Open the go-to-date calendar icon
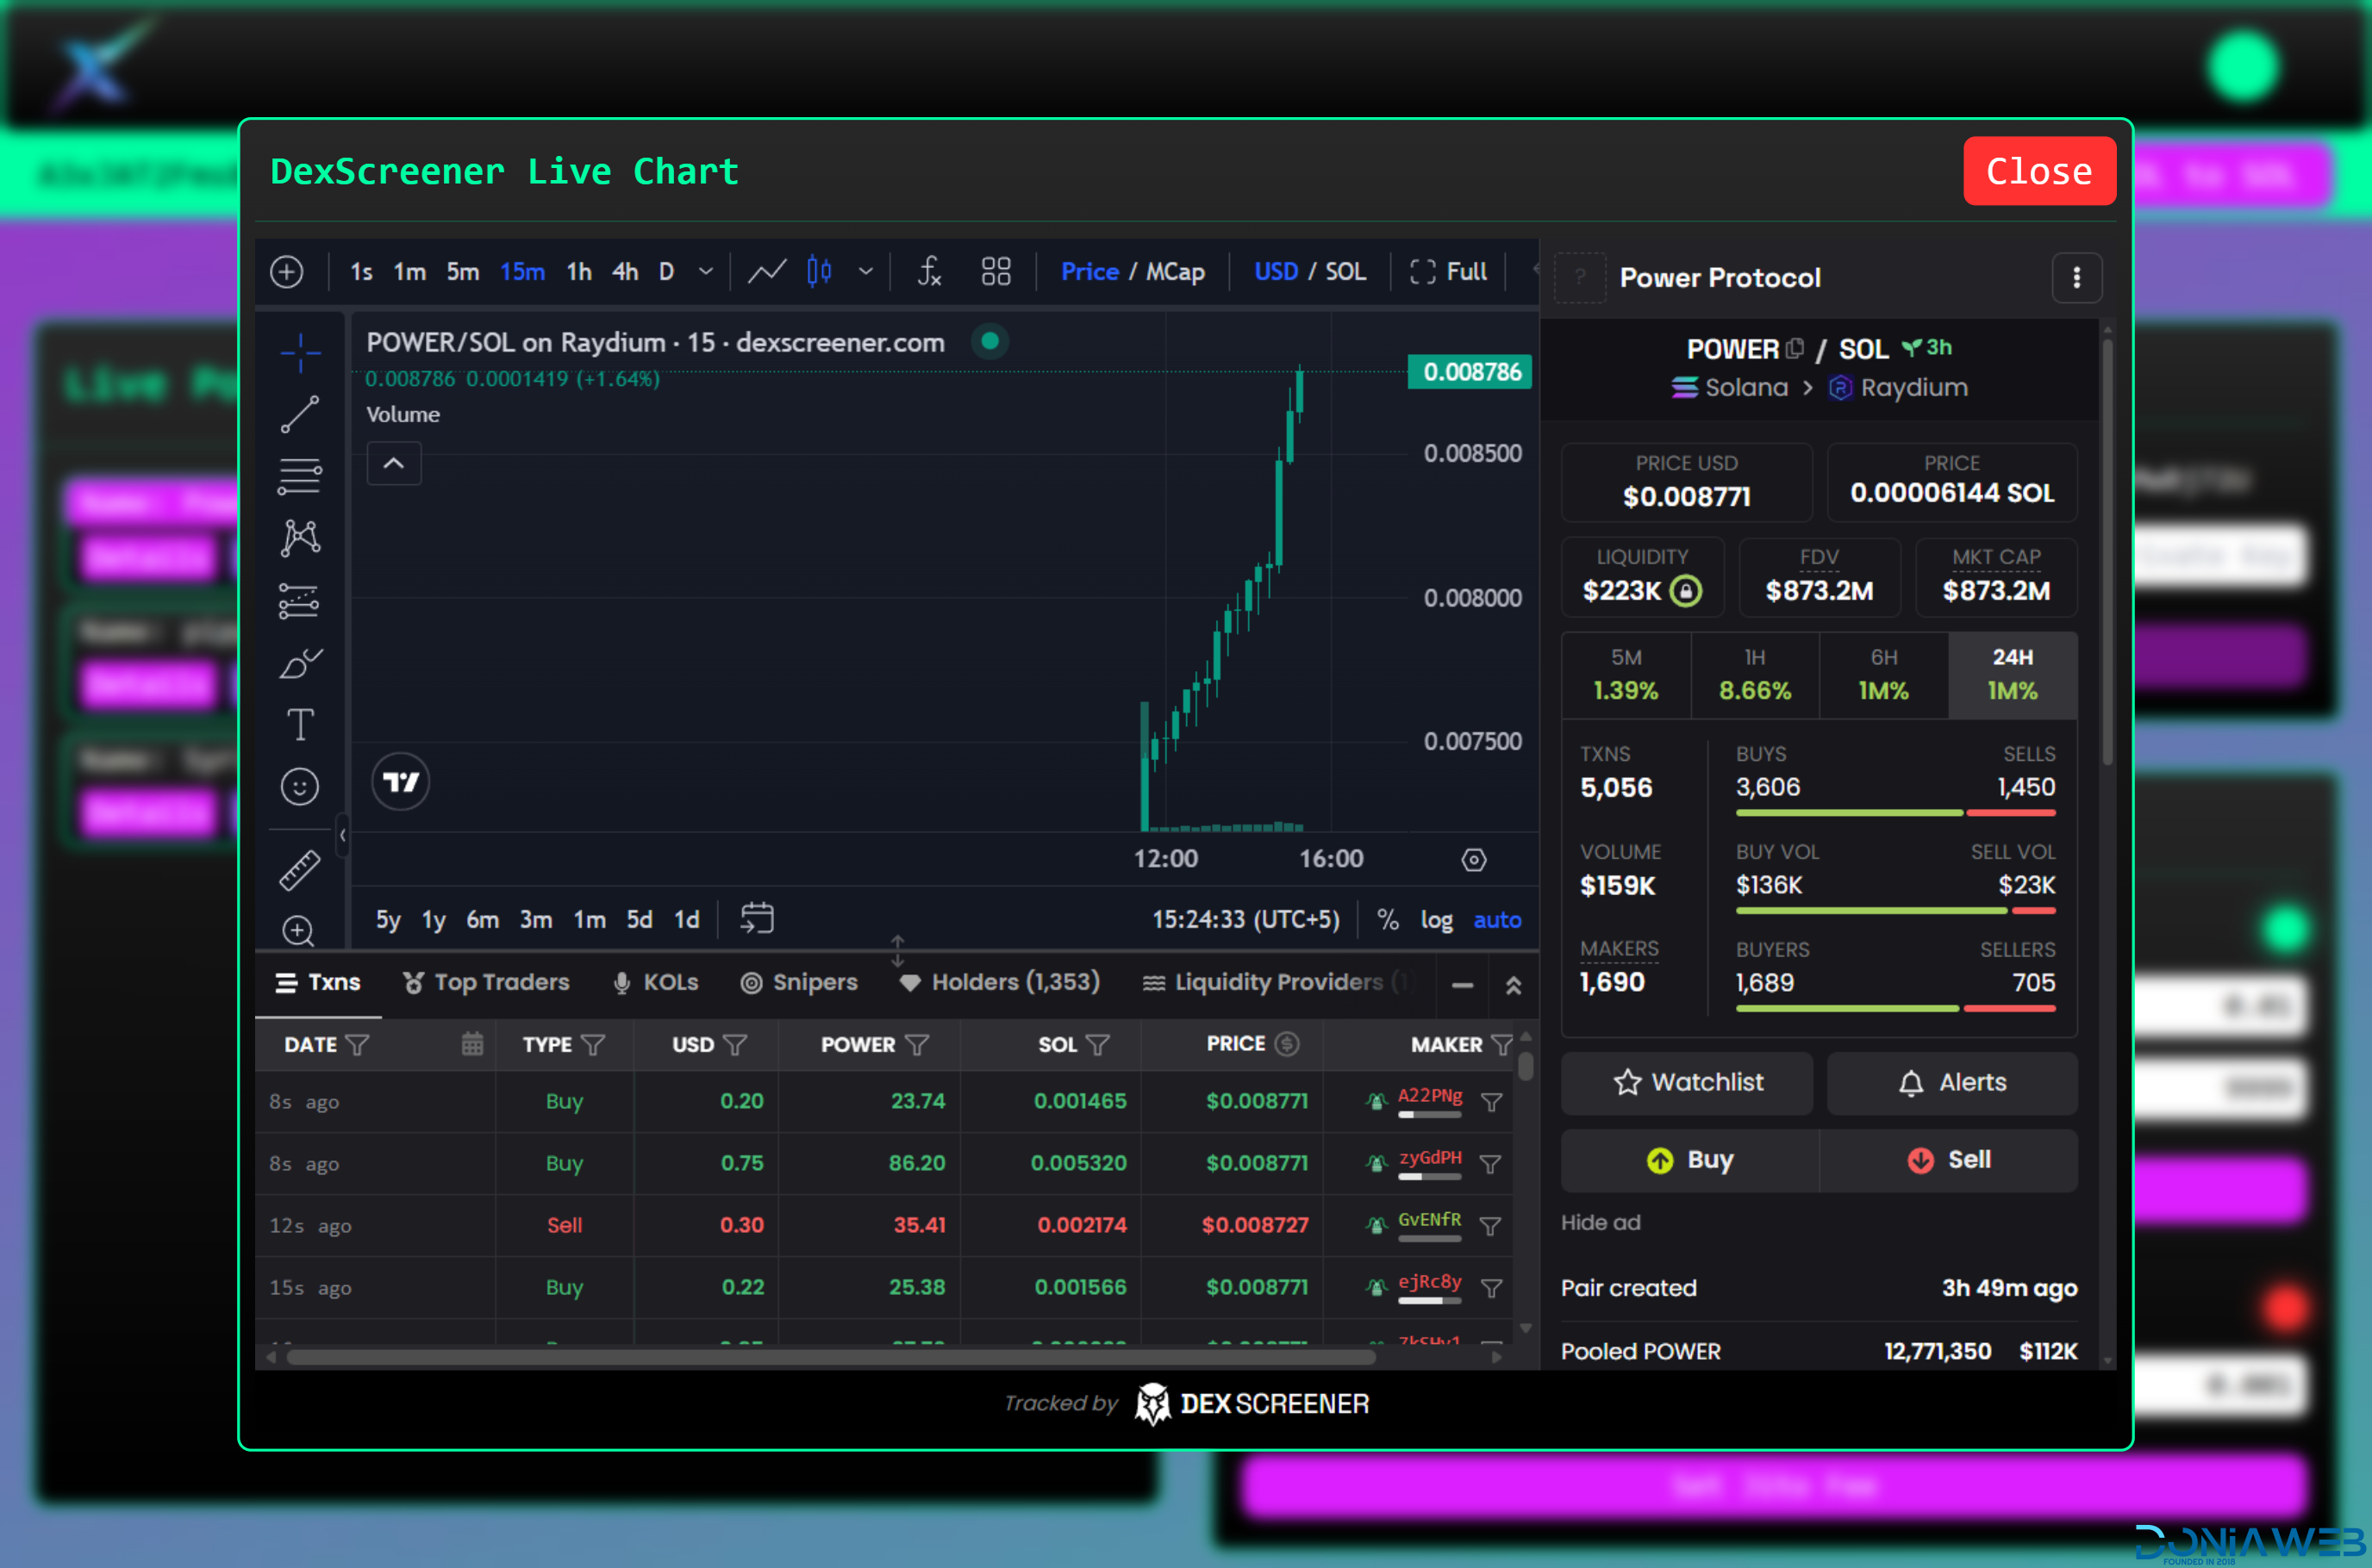Screen dimensions: 2372x1568 pyautogui.click(x=758, y=918)
